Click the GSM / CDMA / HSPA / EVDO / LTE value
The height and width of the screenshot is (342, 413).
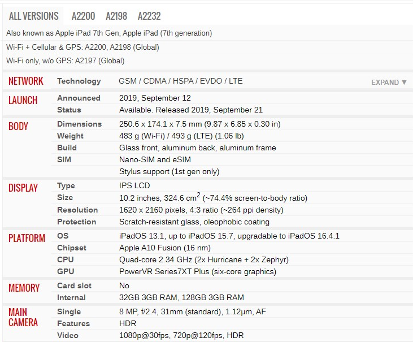tap(181, 81)
